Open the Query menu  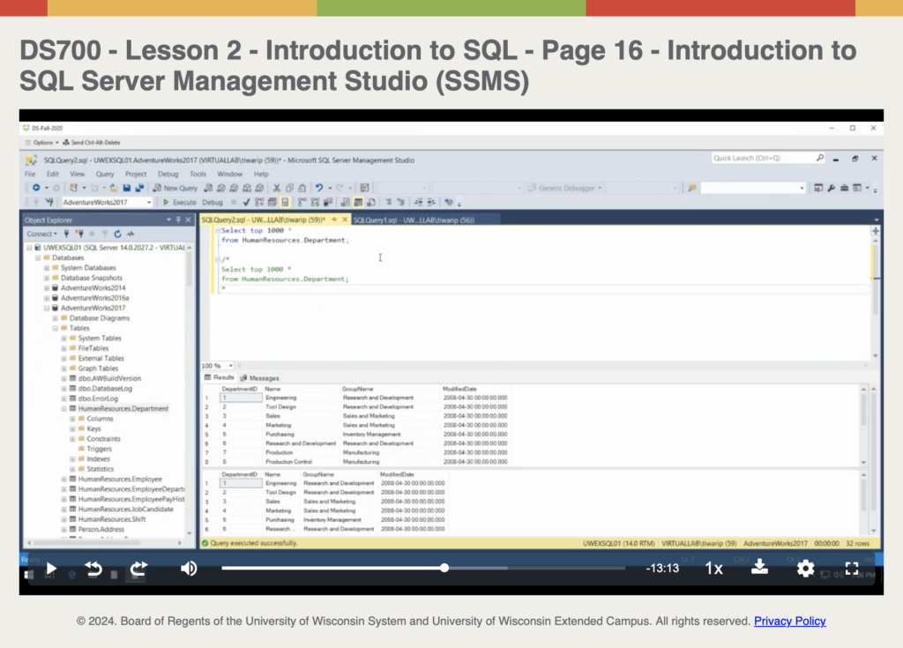click(106, 174)
